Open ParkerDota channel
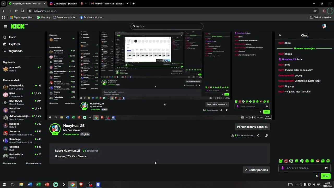 tap(22, 156)
